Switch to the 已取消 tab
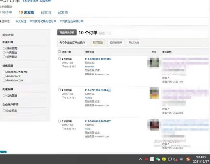 tap(46, 12)
